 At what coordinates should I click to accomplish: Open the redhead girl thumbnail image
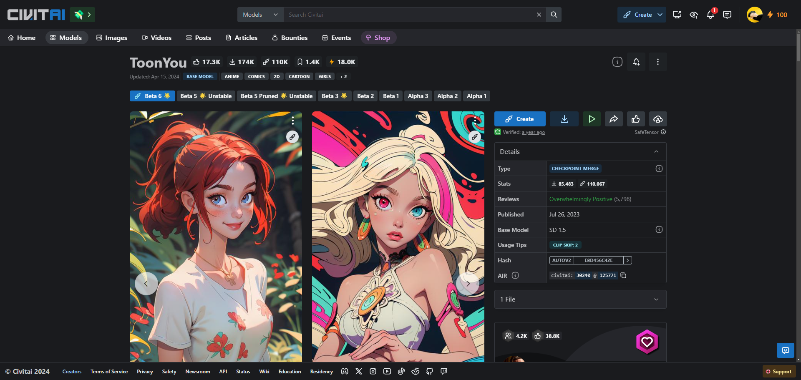216,237
